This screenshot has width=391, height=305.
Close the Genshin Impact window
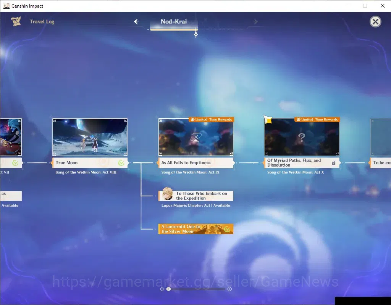383,6
